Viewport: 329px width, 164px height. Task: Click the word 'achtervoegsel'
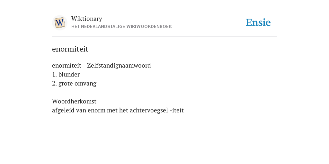click(x=149, y=111)
